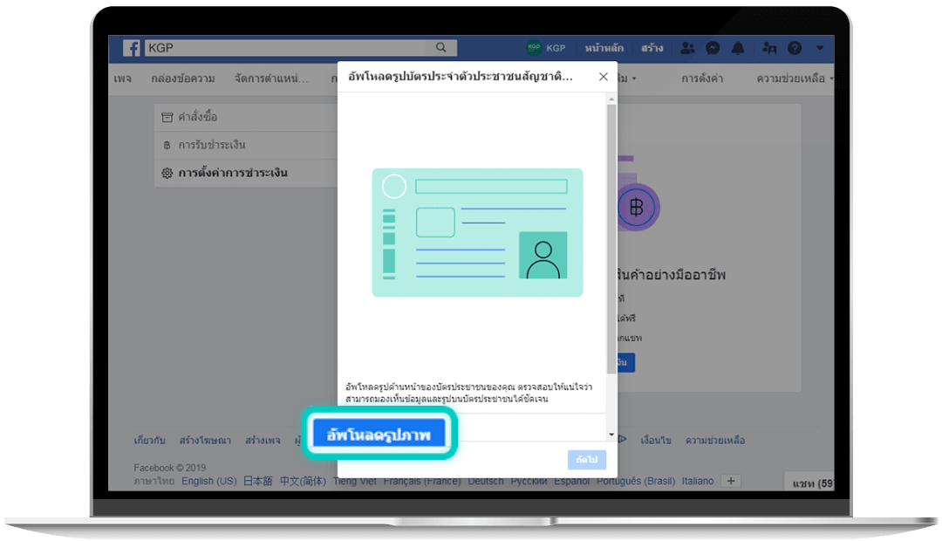Select คำสั่งซื้อ in the sidebar
This screenshot has height=541, width=942.
(197, 117)
